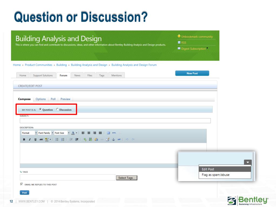Click the outdent icon
276x207 pixels.
(71, 139)
